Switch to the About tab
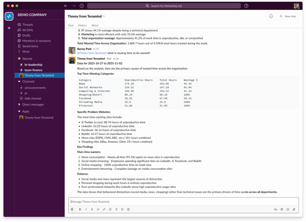 [95, 25]
